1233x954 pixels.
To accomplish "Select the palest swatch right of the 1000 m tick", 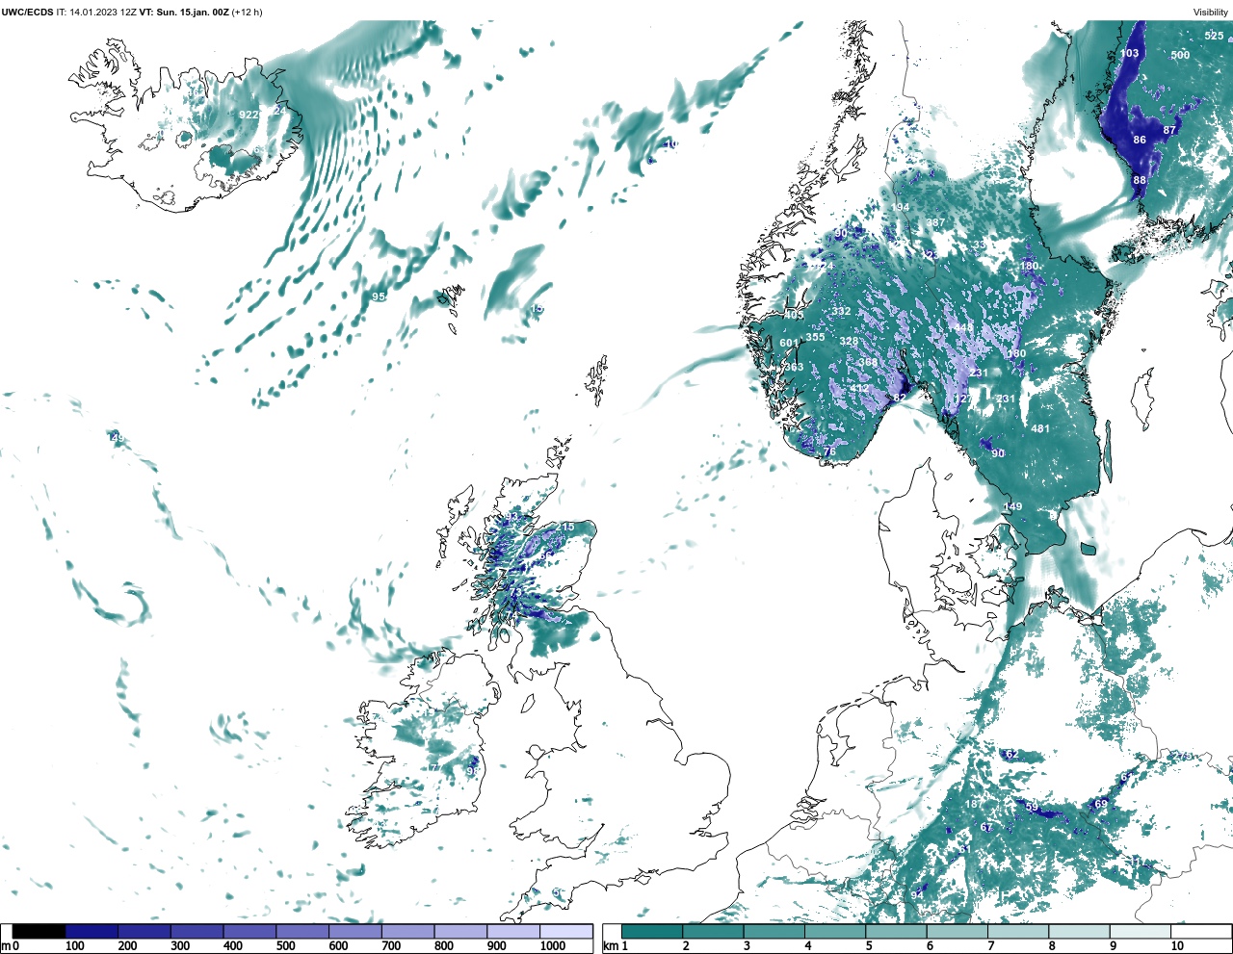I will (565, 932).
